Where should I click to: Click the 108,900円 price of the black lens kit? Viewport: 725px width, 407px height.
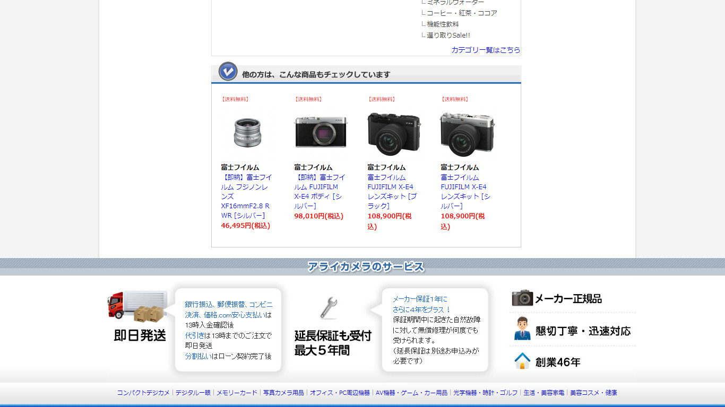click(x=390, y=221)
